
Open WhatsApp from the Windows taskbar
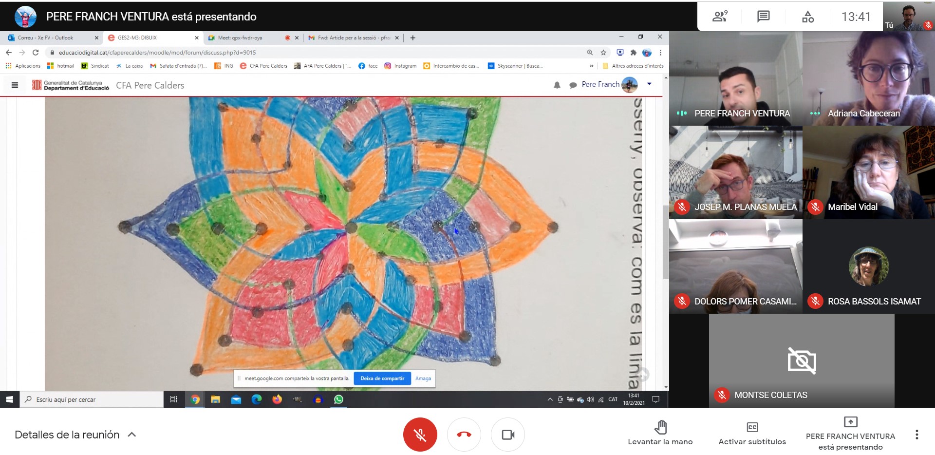coord(338,399)
